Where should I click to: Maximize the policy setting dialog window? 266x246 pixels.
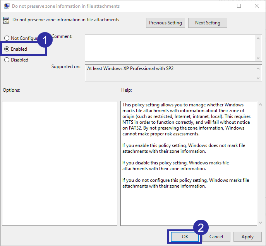point(239,6)
